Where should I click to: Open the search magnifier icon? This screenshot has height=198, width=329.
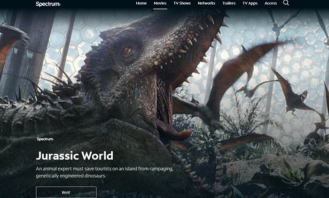pyautogui.click(x=286, y=3)
